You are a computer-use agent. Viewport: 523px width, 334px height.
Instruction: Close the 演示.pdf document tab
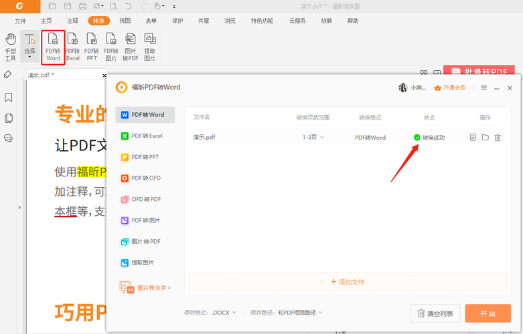point(104,75)
